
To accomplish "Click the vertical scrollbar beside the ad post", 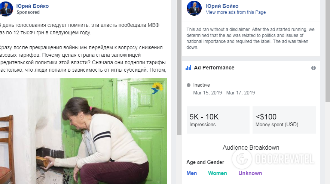I will (179, 67).
